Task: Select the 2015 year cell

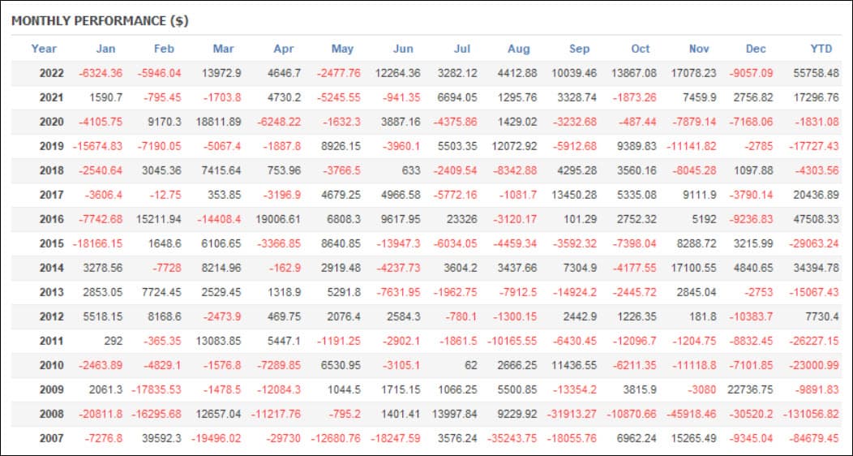Action: coord(51,243)
